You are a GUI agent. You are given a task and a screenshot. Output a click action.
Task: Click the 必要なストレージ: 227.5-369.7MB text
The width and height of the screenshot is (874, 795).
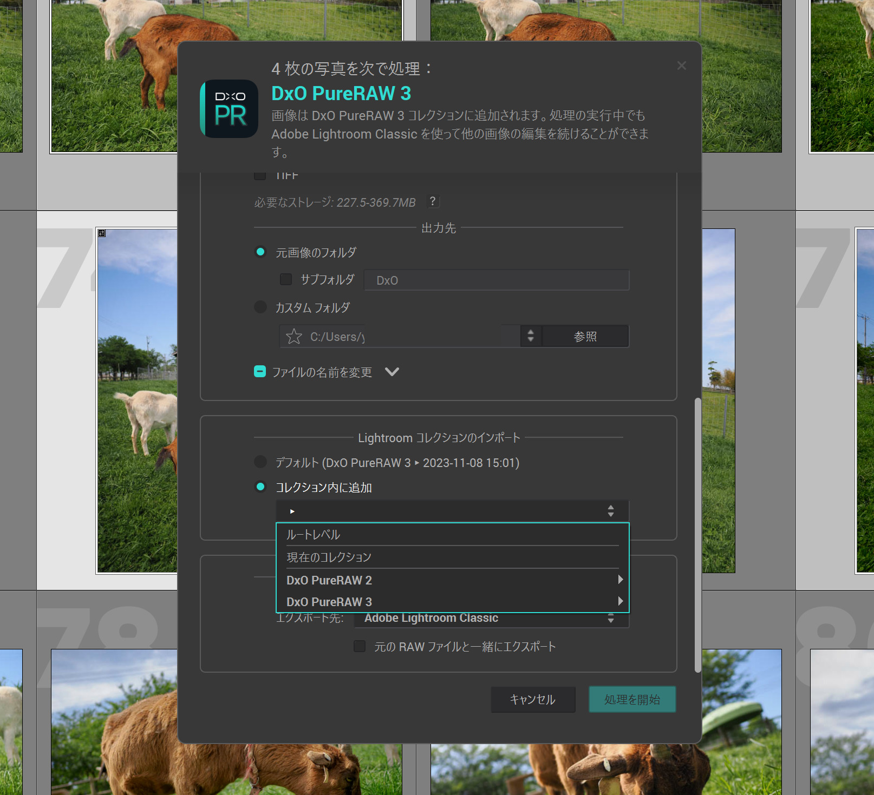tap(335, 202)
